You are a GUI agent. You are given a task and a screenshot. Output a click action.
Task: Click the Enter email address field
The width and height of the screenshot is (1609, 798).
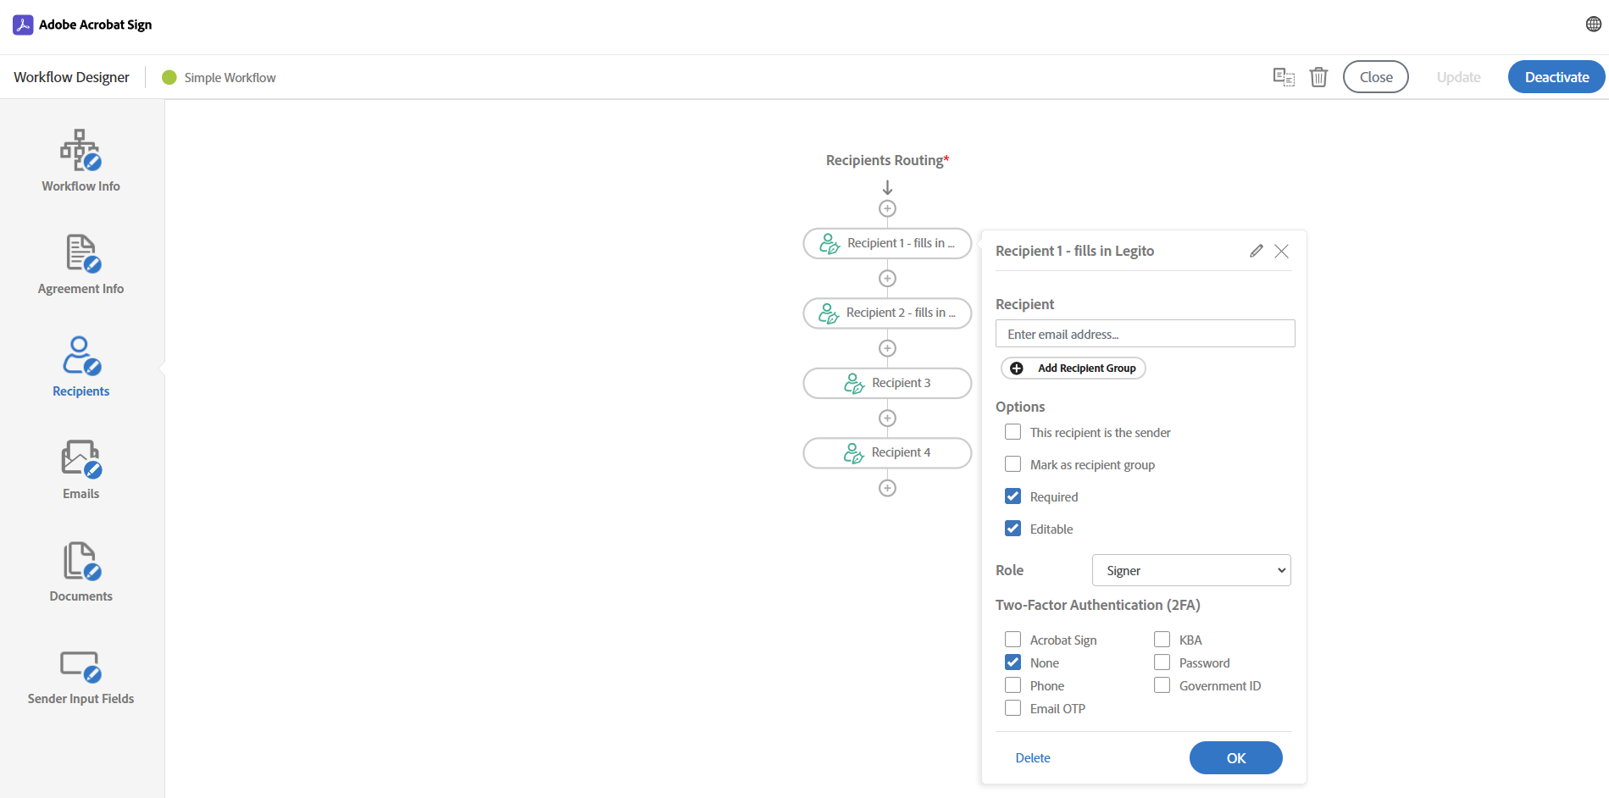pos(1145,334)
